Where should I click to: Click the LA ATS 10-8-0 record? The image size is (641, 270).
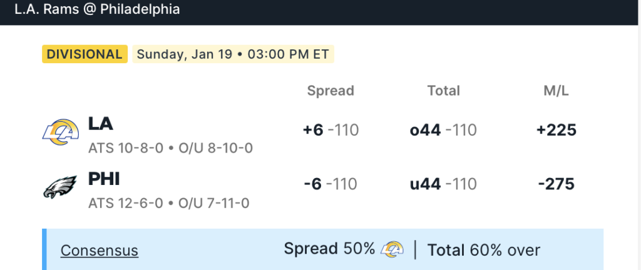(x=126, y=149)
